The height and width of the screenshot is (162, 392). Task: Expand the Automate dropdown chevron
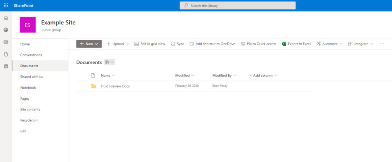point(341,44)
